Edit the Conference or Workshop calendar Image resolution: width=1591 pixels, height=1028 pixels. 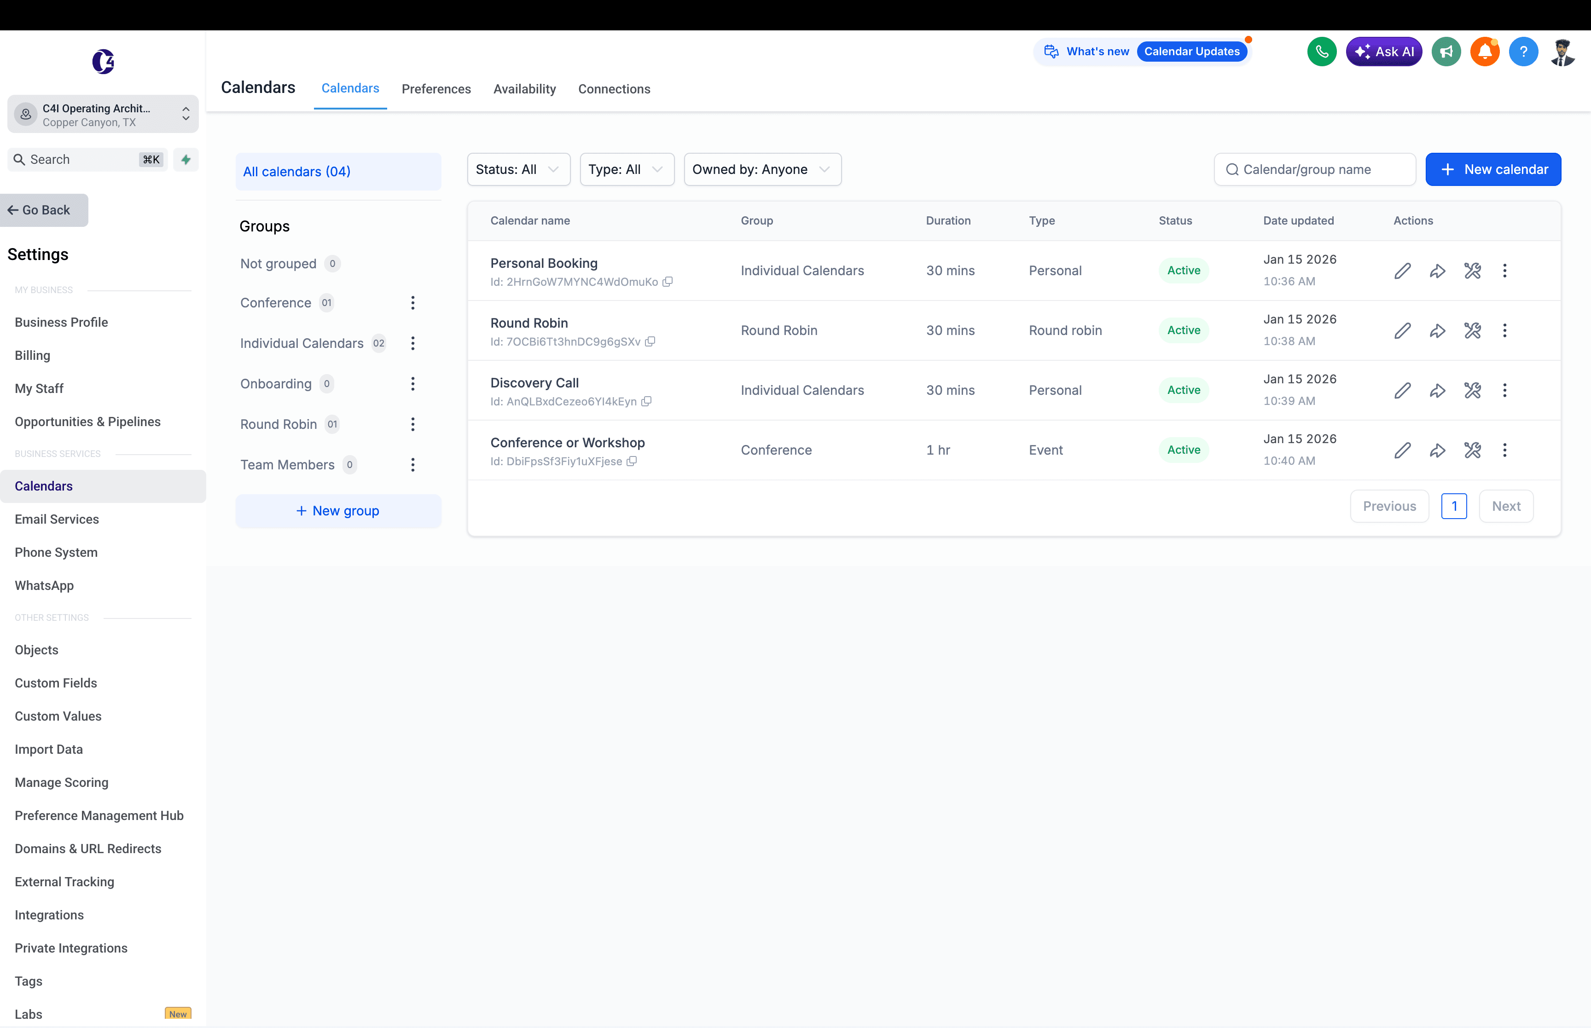(1402, 450)
